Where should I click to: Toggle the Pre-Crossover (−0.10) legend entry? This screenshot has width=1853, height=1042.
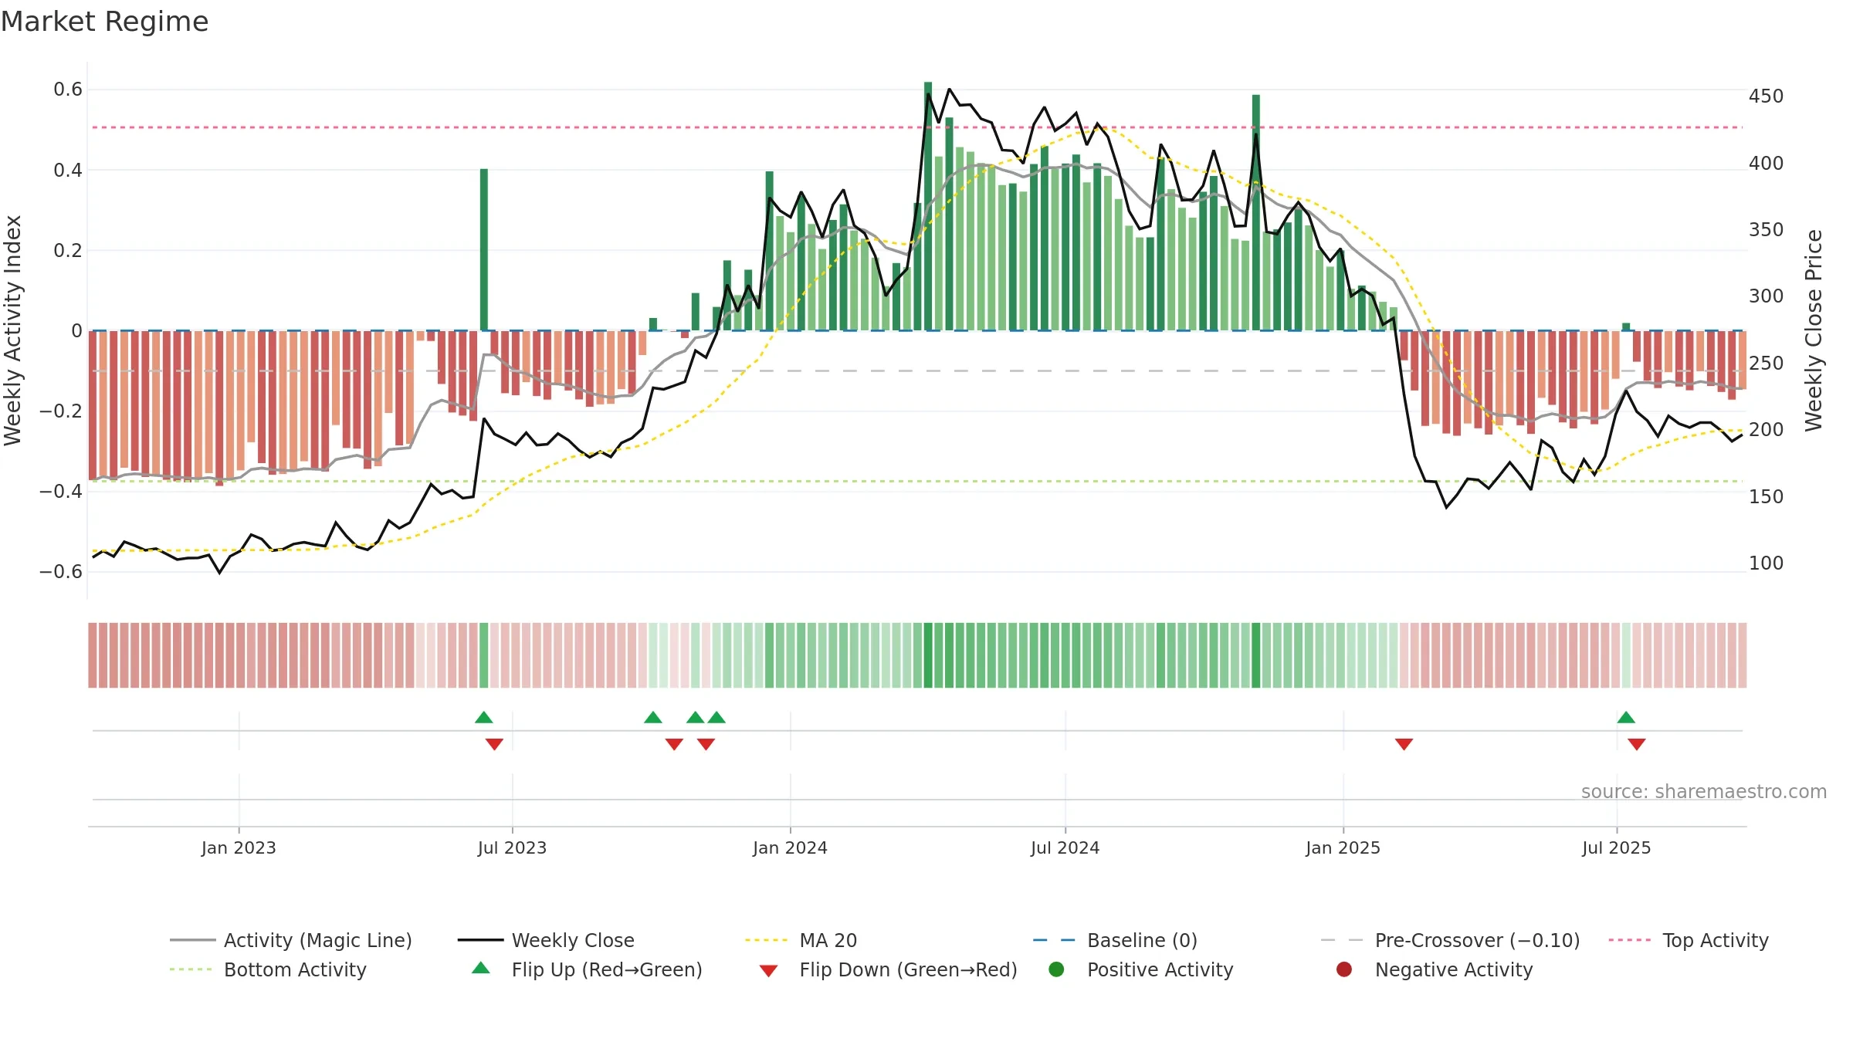coord(1451,940)
